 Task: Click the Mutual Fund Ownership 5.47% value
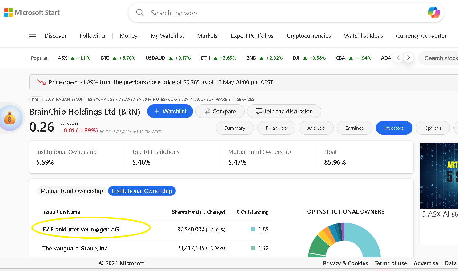[x=237, y=162]
